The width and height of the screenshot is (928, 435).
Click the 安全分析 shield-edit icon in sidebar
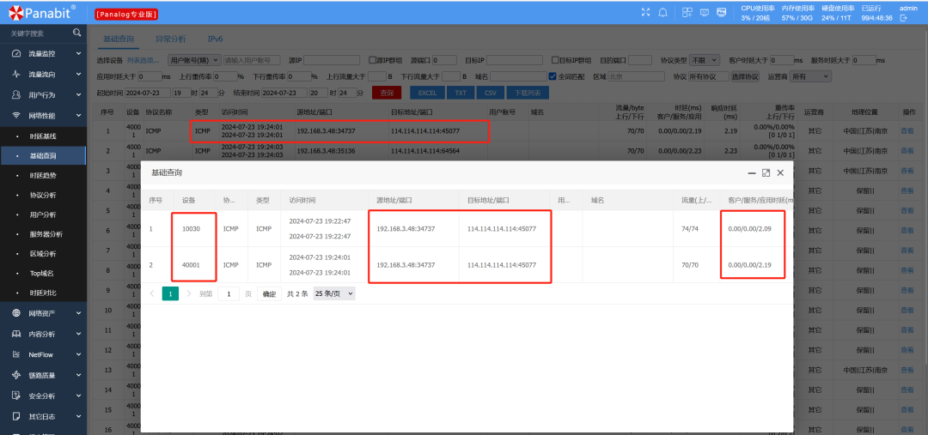(x=16, y=396)
